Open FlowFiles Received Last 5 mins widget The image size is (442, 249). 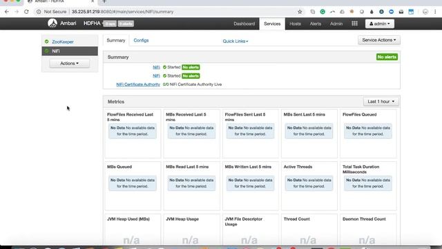(x=133, y=133)
